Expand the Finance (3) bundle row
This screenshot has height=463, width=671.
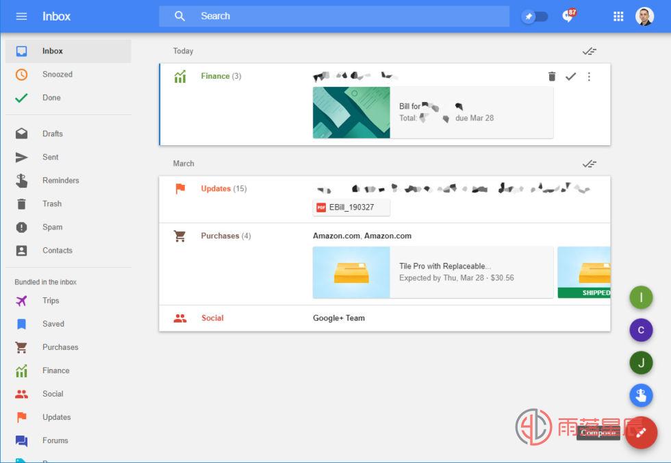click(x=385, y=104)
